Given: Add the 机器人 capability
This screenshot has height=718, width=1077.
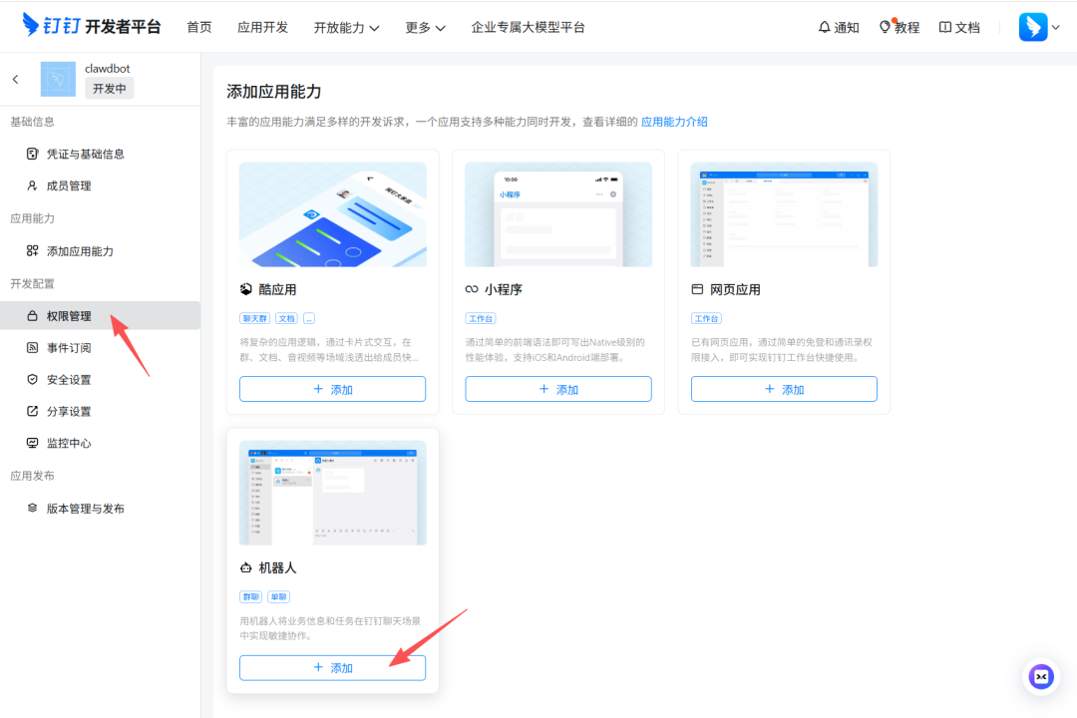Looking at the screenshot, I should (332, 668).
